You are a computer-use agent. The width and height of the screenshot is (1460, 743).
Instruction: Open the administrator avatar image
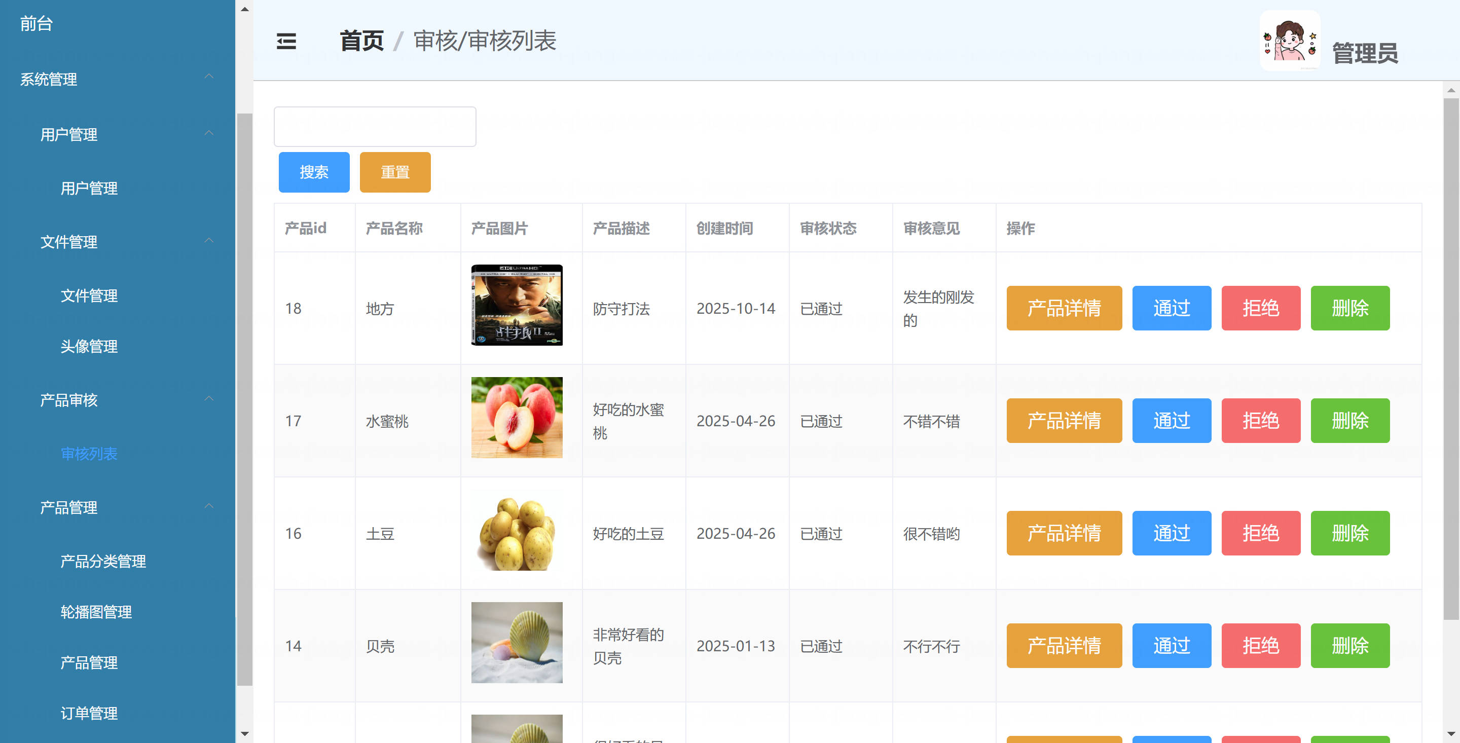pos(1290,41)
